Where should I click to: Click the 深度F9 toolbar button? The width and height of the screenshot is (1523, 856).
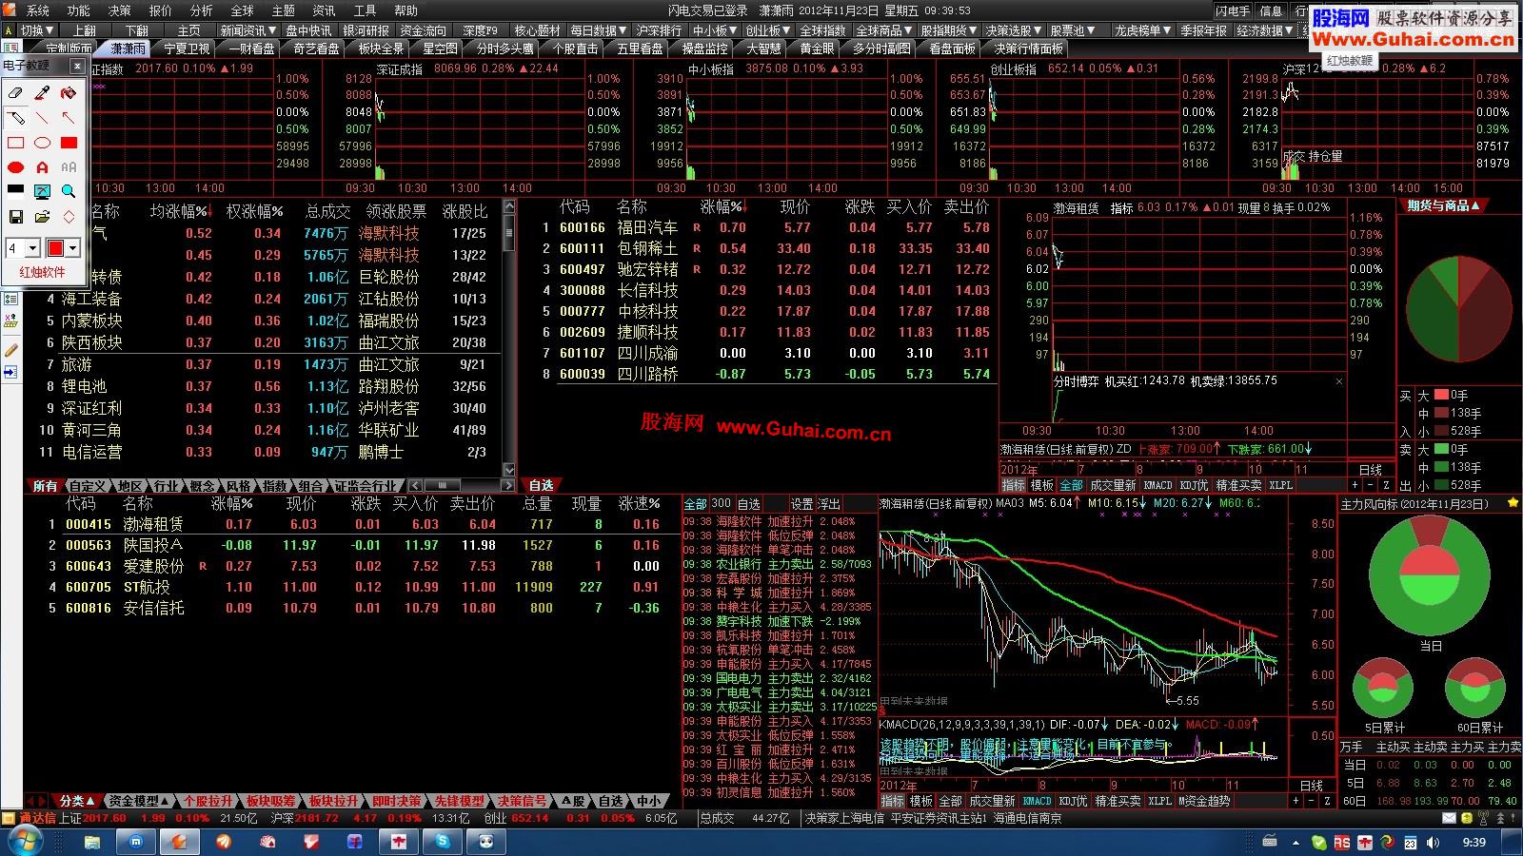pyautogui.click(x=481, y=30)
